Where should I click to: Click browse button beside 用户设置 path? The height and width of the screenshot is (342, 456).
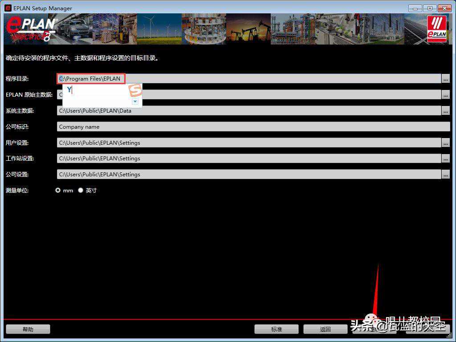click(x=446, y=143)
